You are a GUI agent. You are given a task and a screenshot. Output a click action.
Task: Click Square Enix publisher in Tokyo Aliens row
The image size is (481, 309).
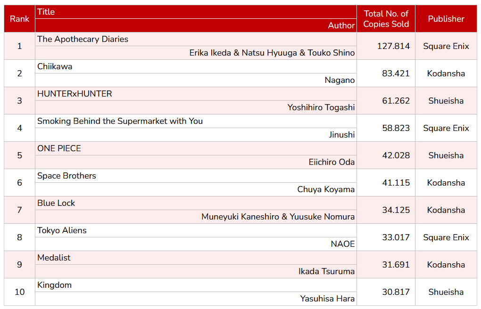point(446,237)
